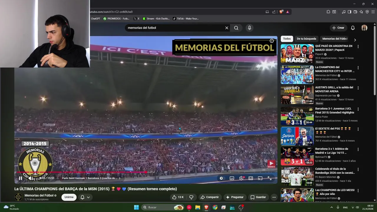
Task: Save the video with the Guardar button
Action: click(x=258, y=197)
